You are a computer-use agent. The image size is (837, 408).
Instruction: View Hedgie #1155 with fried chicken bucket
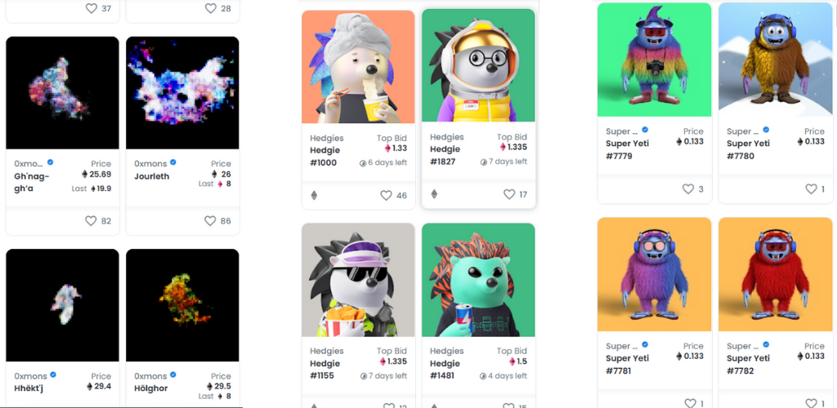(358, 280)
